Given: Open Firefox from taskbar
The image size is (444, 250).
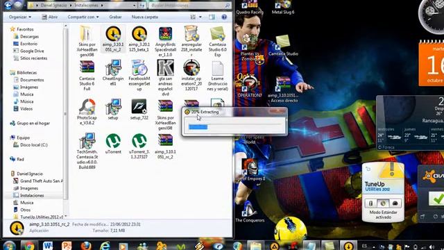Looking at the screenshot, I should click(86, 246).
